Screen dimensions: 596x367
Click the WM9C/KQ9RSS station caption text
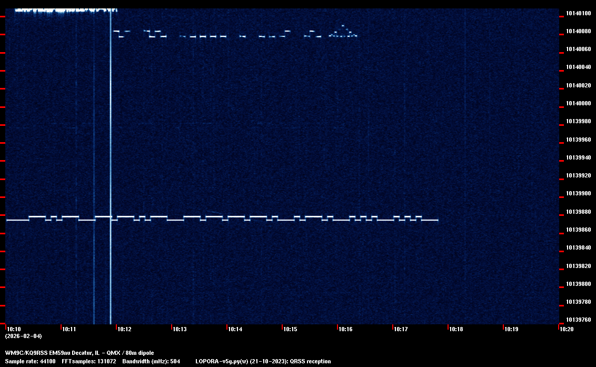point(80,353)
